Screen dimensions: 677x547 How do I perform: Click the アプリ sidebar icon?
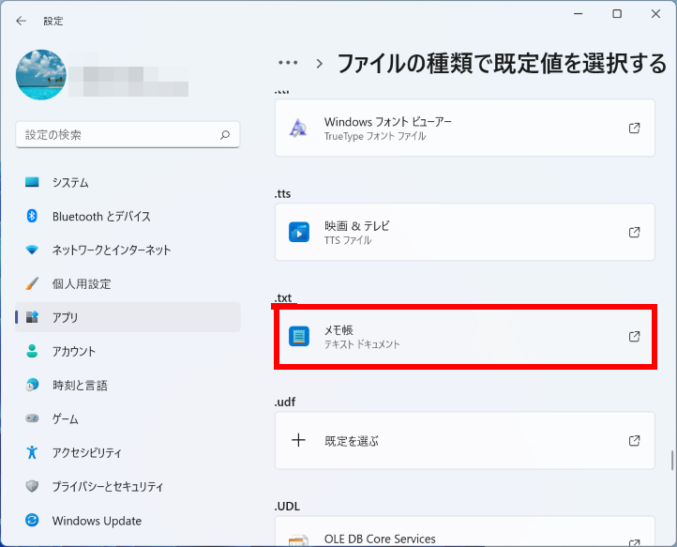tap(32, 317)
